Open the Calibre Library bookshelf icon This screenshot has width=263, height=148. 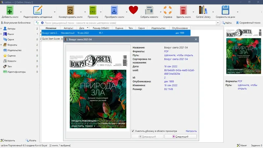pyautogui.click(x=203, y=10)
